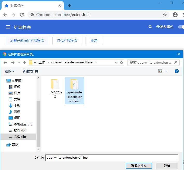Select 音乐 in the navigation pane
Viewport: 184px width, 170px height.
pos(15,112)
